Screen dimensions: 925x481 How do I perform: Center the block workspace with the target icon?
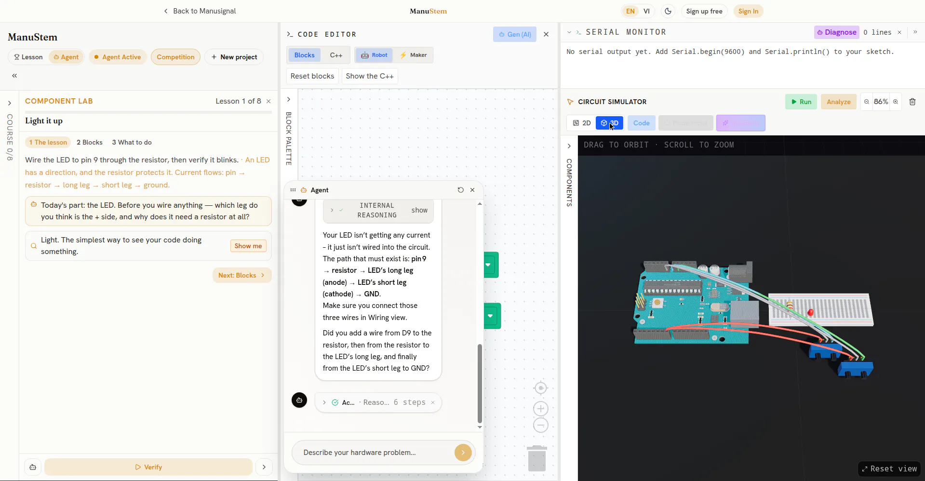541,388
